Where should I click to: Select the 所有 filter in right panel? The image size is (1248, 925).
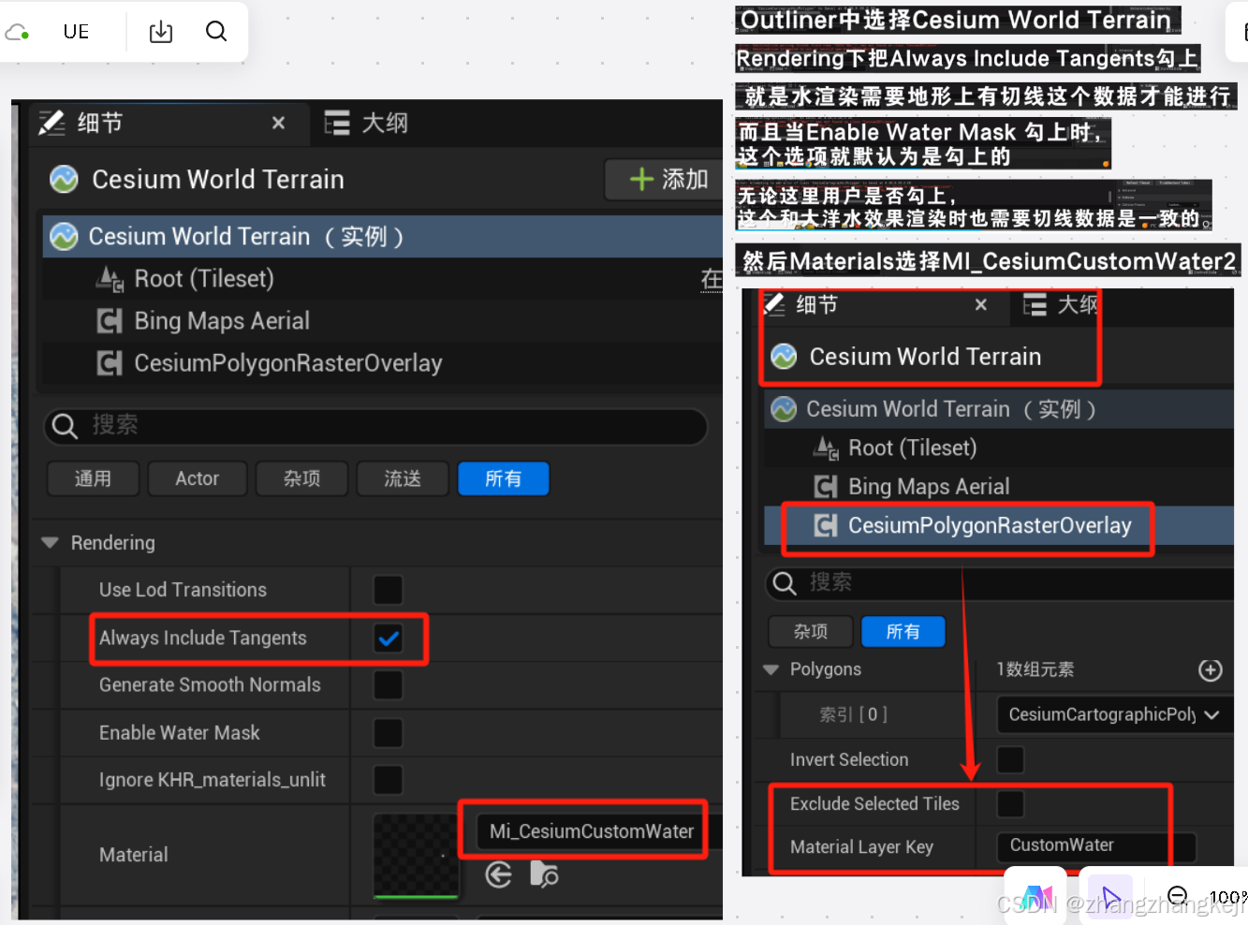point(903,632)
